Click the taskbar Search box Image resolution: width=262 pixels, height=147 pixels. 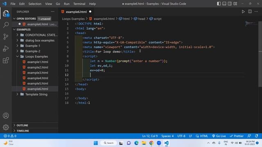(x=109, y=143)
